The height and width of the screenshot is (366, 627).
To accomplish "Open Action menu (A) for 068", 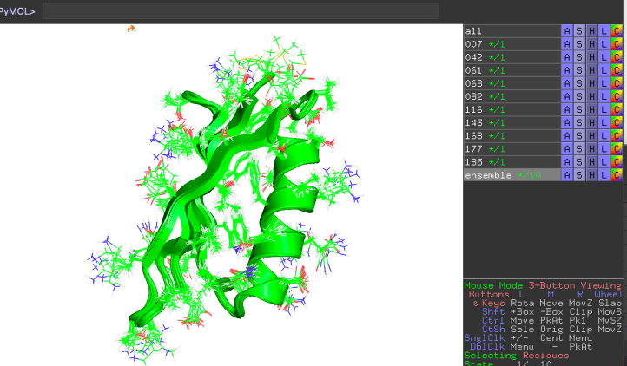I will (x=567, y=83).
